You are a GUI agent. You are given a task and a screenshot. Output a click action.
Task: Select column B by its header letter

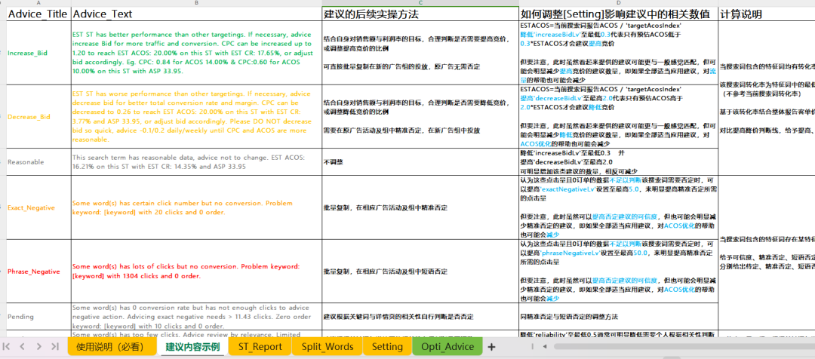tap(196, 3)
